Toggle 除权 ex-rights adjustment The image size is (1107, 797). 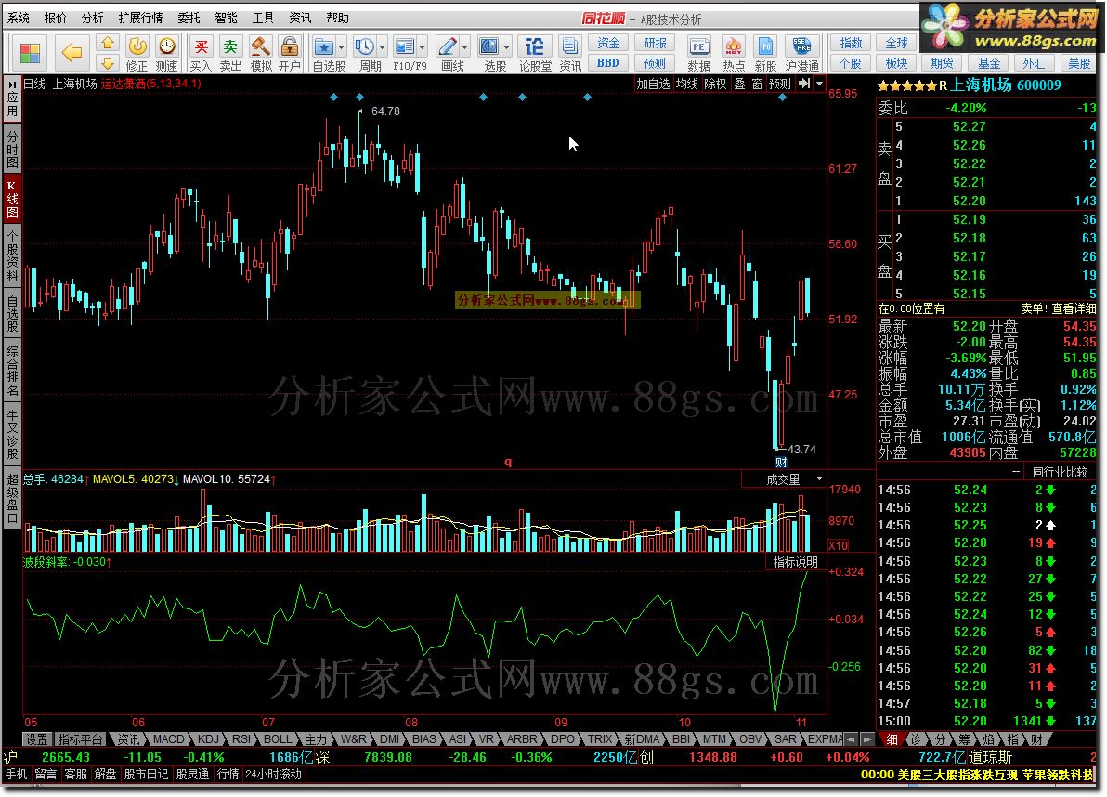715,84
